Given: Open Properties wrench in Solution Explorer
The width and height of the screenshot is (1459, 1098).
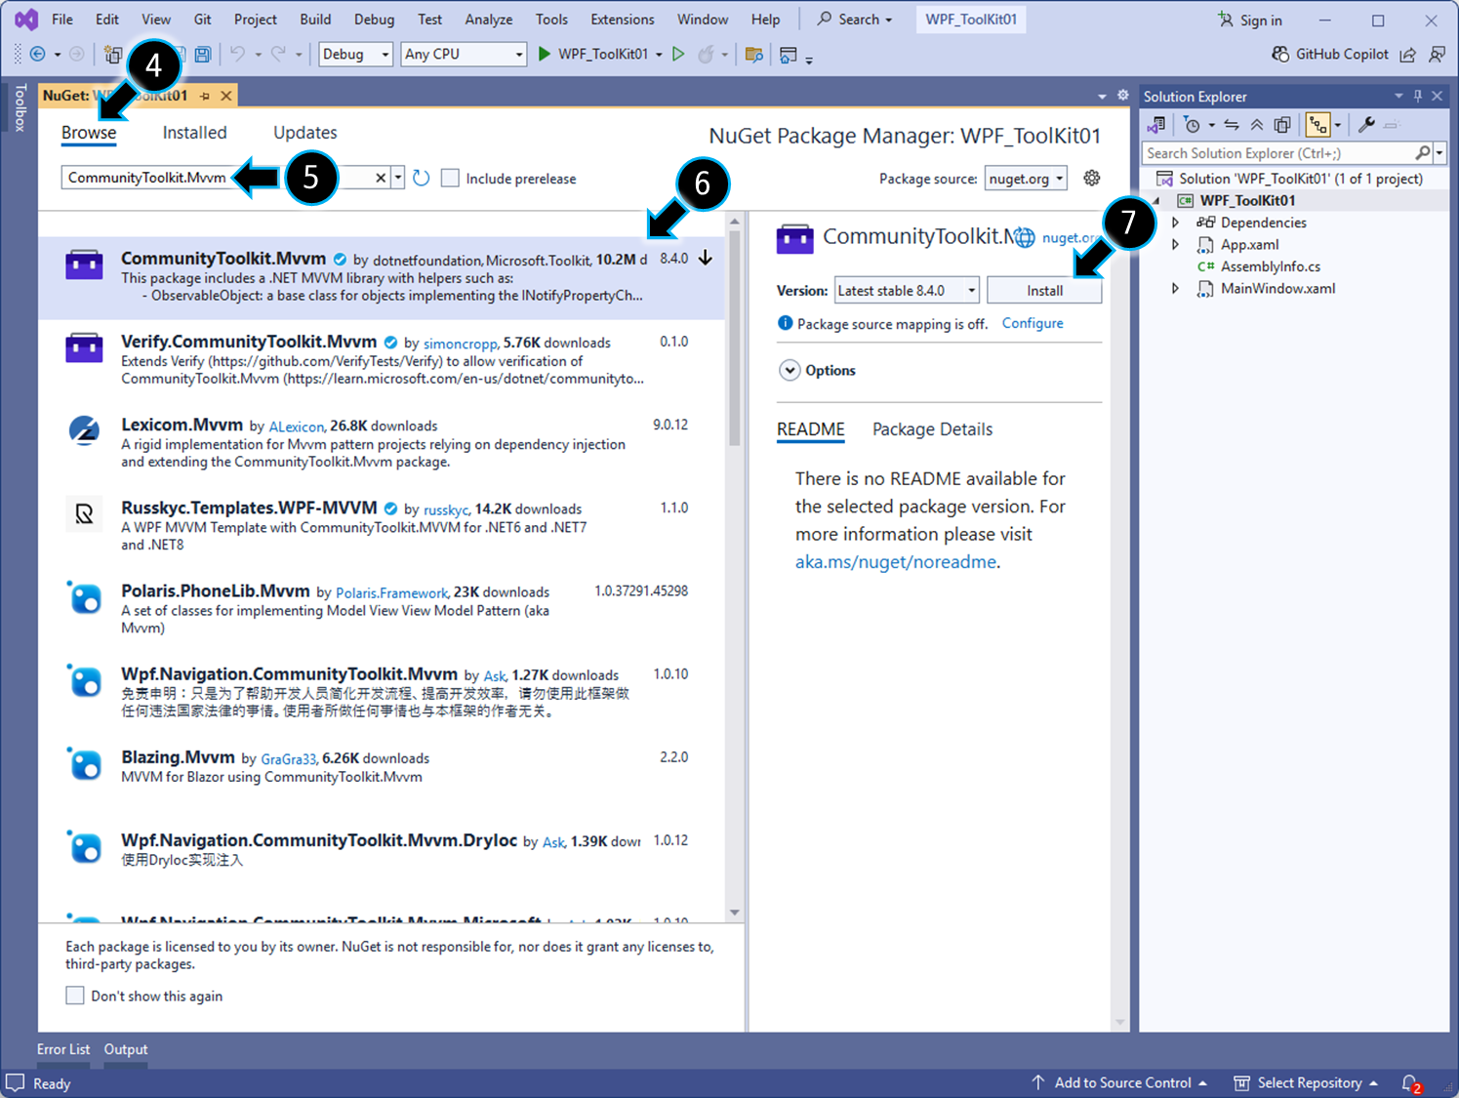Looking at the screenshot, I should coord(1366,125).
